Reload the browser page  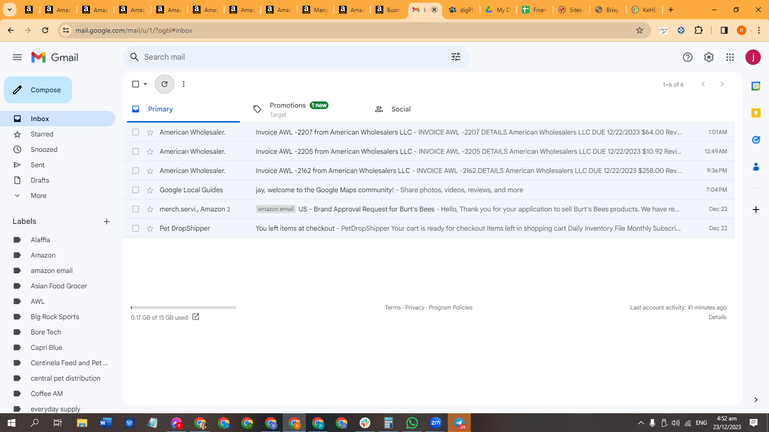[x=45, y=30]
